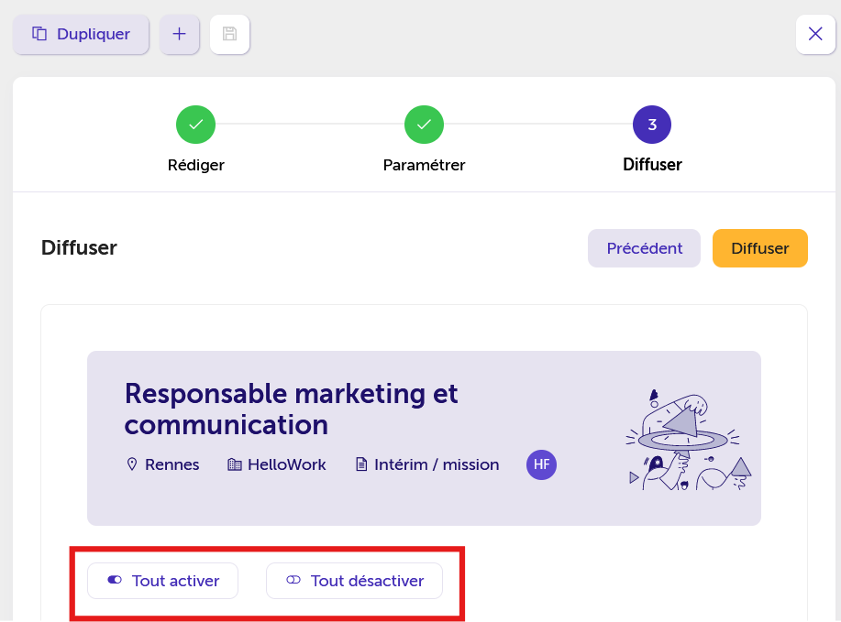Select step 3 Diffuser circle
The width and height of the screenshot is (841, 622).
[652, 125]
